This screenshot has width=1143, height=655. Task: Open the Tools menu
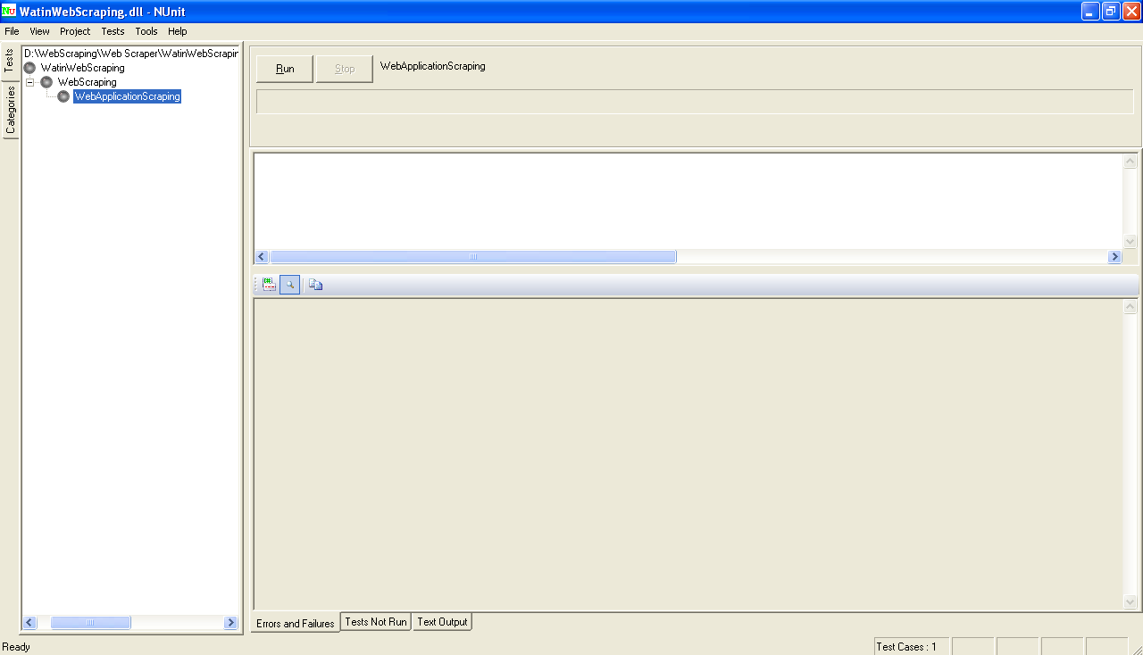pos(146,31)
